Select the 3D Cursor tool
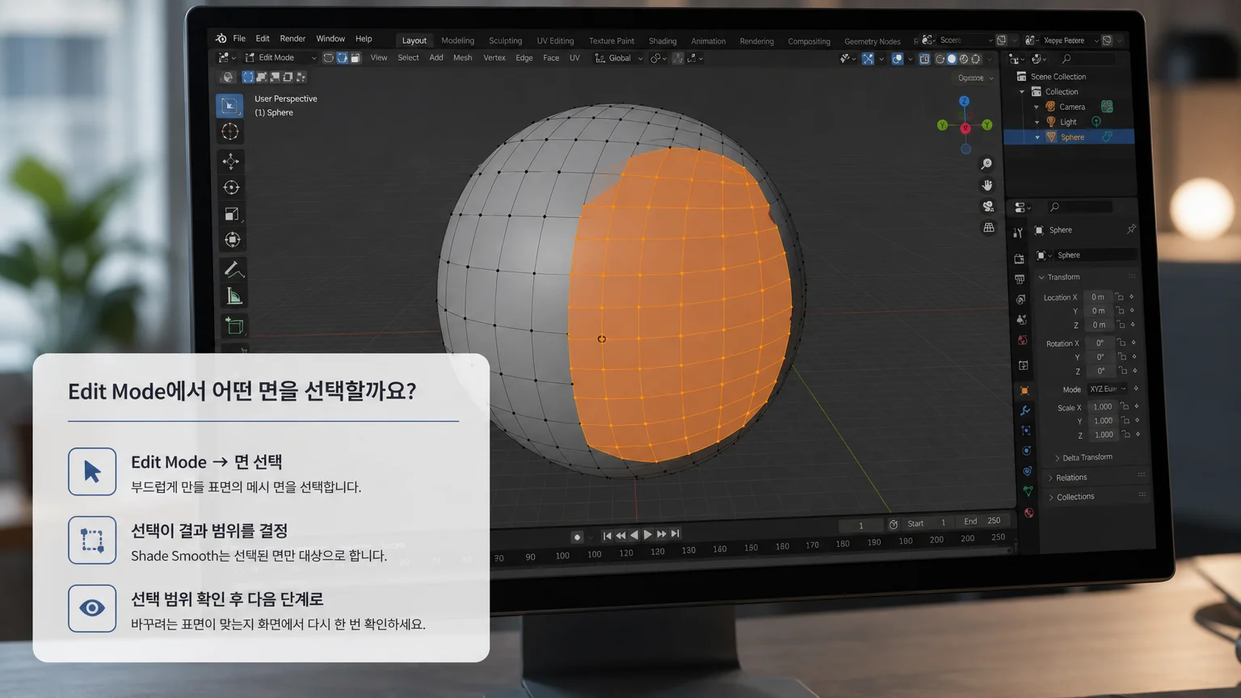 [x=230, y=132]
